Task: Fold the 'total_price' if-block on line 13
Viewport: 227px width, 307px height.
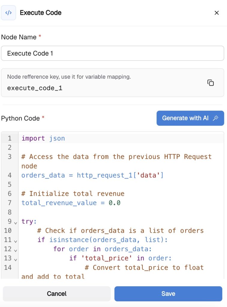Action: (15, 259)
